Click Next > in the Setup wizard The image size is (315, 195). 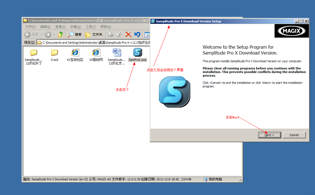pyautogui.click(x=269, y=135)
